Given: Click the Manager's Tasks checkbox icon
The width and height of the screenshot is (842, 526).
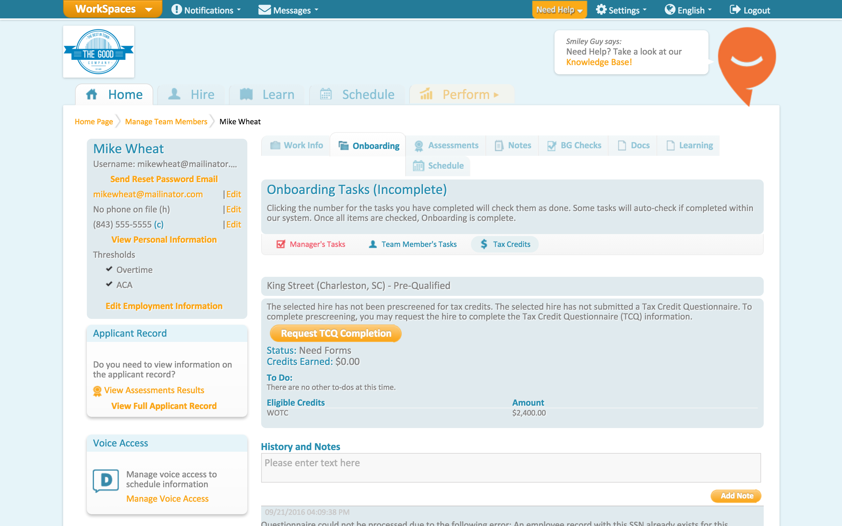Looking at the screenshot, I should pyautogui.click(x=281, y=244).
